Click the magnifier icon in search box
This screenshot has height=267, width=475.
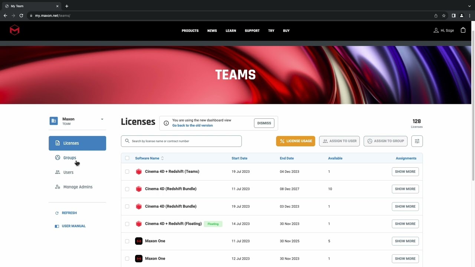pyautogui.click(x=127, y=141)
